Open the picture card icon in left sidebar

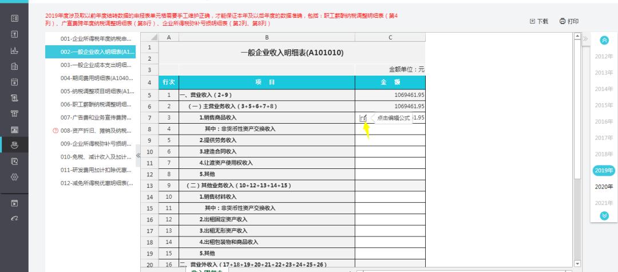(14, 129)
